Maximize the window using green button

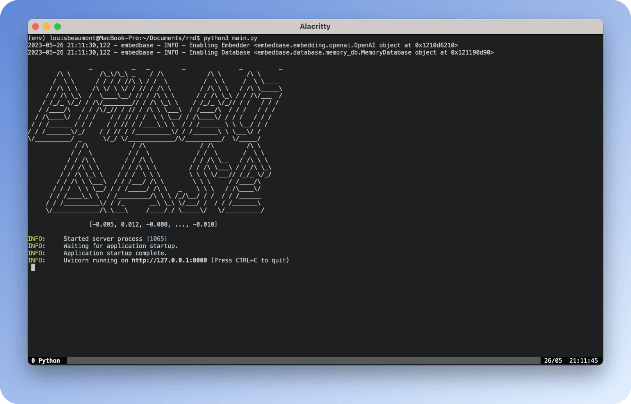click(x=57, y=27)
